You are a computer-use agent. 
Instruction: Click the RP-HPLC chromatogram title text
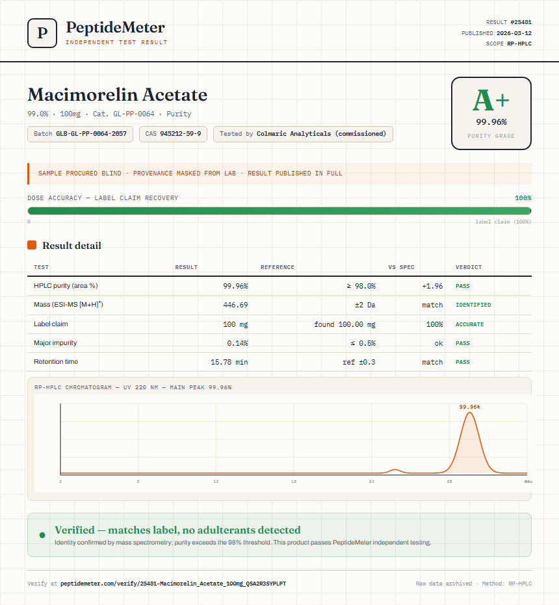coord(133,387)
